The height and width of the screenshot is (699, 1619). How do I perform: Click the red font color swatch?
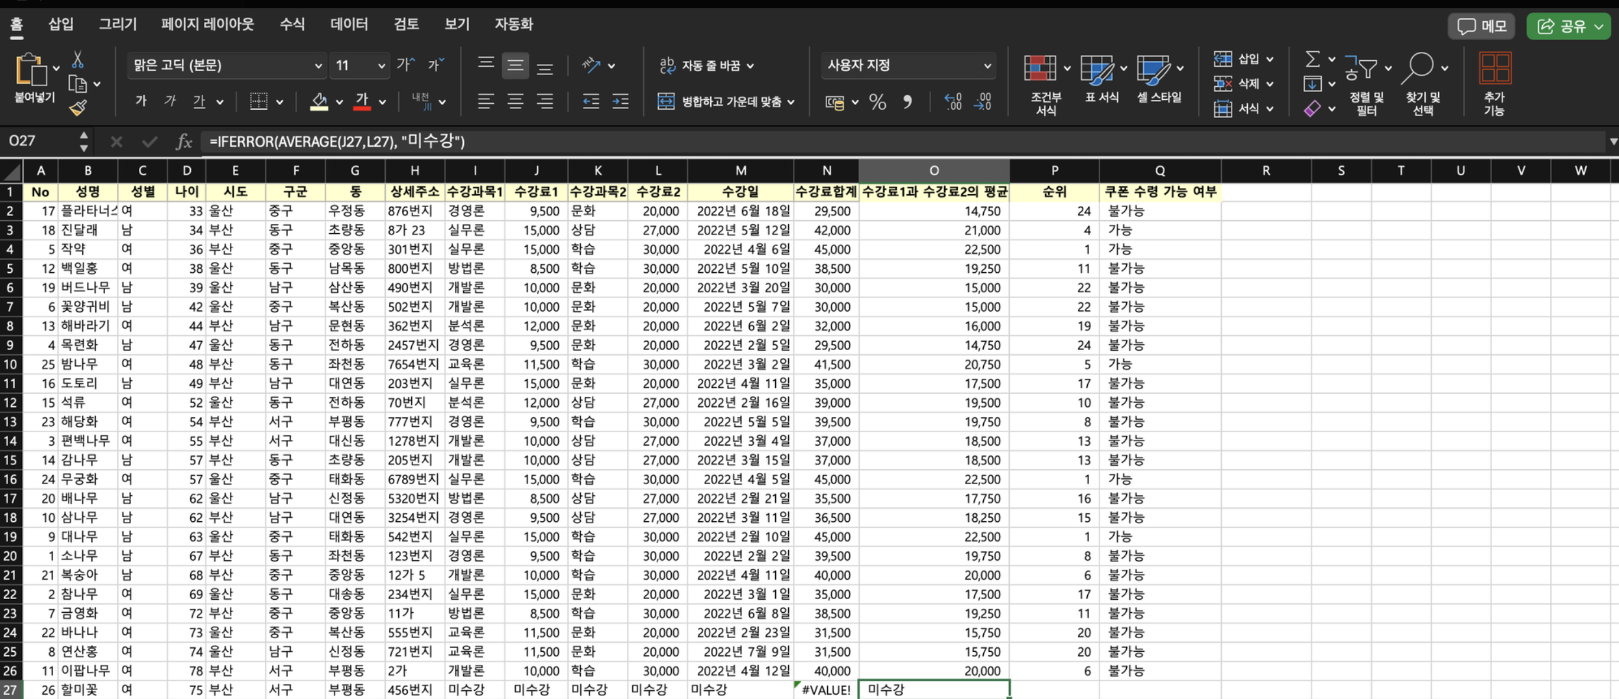point(362,102)
